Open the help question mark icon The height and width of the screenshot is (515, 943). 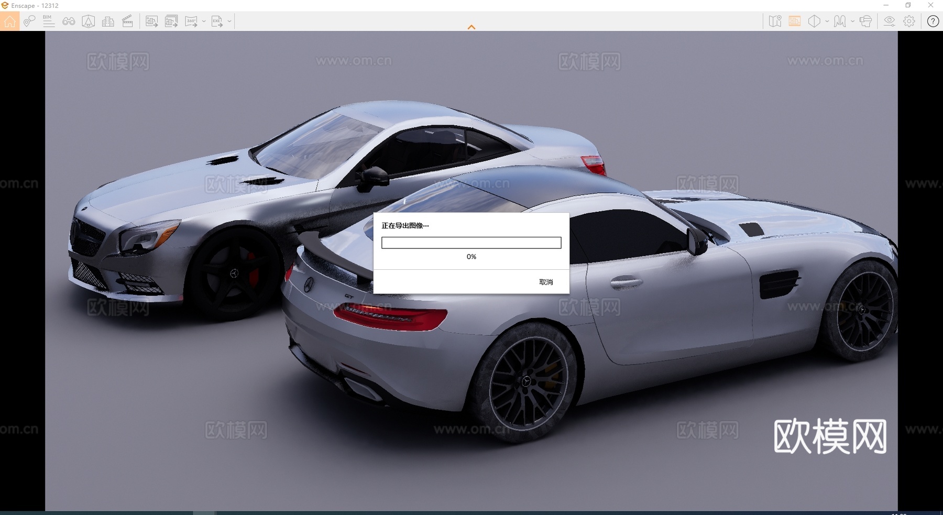point(933,21)
